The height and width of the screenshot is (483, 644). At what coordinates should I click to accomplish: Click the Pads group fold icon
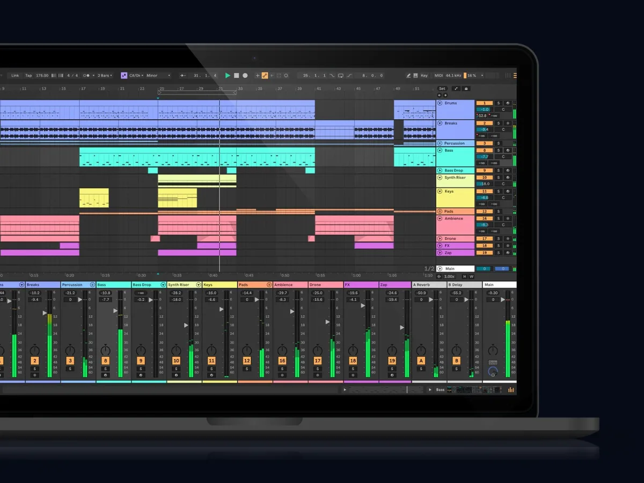click(440, 212)
